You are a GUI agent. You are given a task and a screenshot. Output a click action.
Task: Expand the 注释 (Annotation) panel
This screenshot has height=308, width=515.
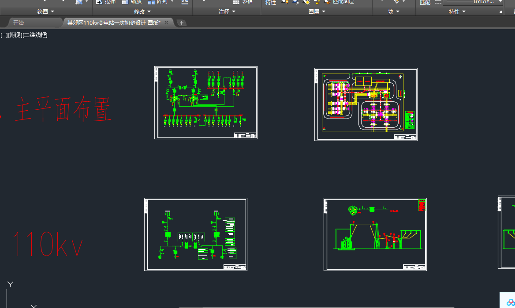pyautogui.click(x=227, y=12)
